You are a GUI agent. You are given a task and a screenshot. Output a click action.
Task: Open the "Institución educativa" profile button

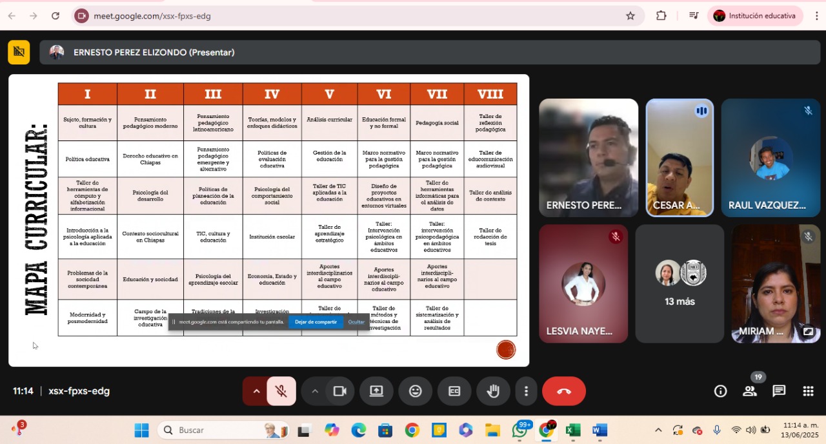click(755, 16)
